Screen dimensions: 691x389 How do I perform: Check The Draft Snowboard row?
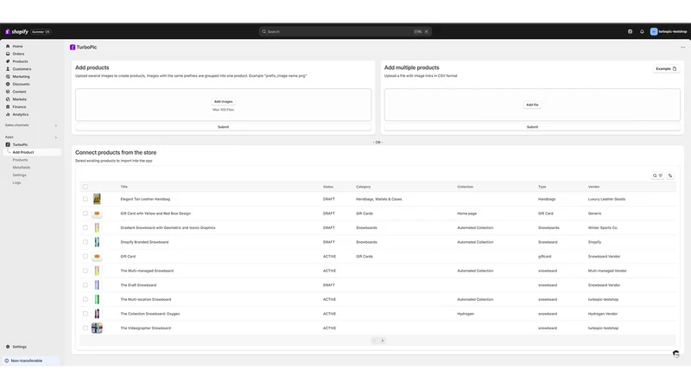pyautogui.click(x=86, y=285)
